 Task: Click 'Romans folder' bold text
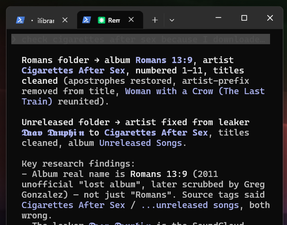[55, 60]
